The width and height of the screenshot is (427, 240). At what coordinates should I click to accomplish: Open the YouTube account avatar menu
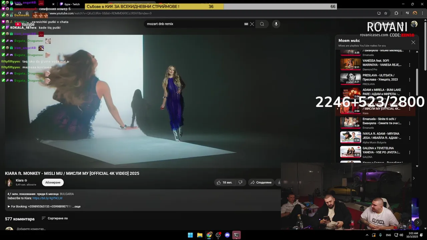pyautogui.click(x=414, y=24)
